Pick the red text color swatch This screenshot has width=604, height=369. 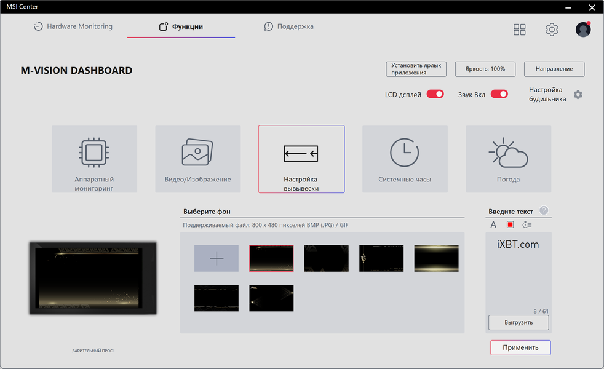point(510,224)
